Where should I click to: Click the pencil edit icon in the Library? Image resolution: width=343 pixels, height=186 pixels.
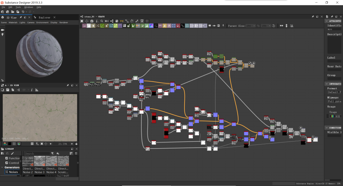pyautogui.click(x=12, y=153)
